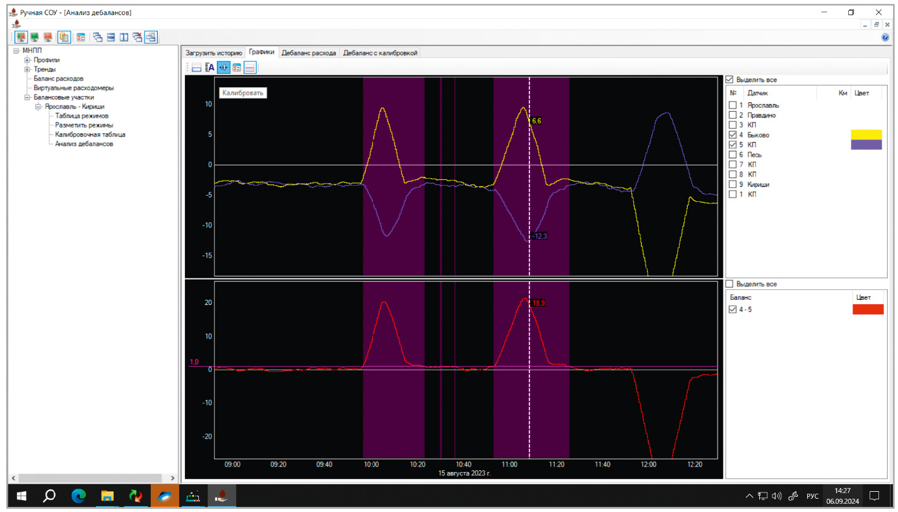Click the split panel icon in chart toolbar
Screen dimensions: 898x512
click(197, 68)
